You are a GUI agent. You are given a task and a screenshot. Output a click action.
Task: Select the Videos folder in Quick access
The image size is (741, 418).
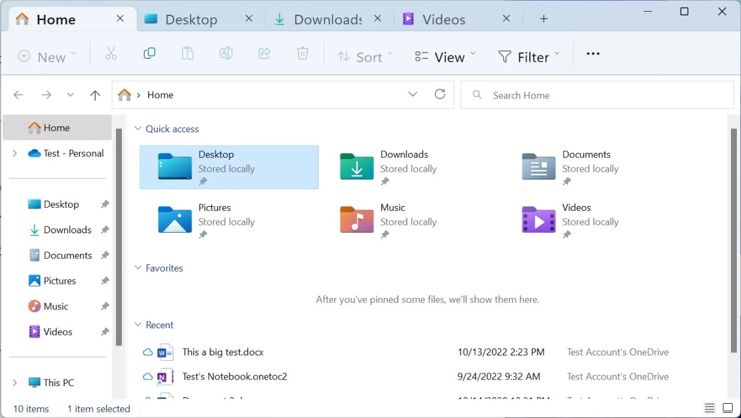(x=593, y=220)
